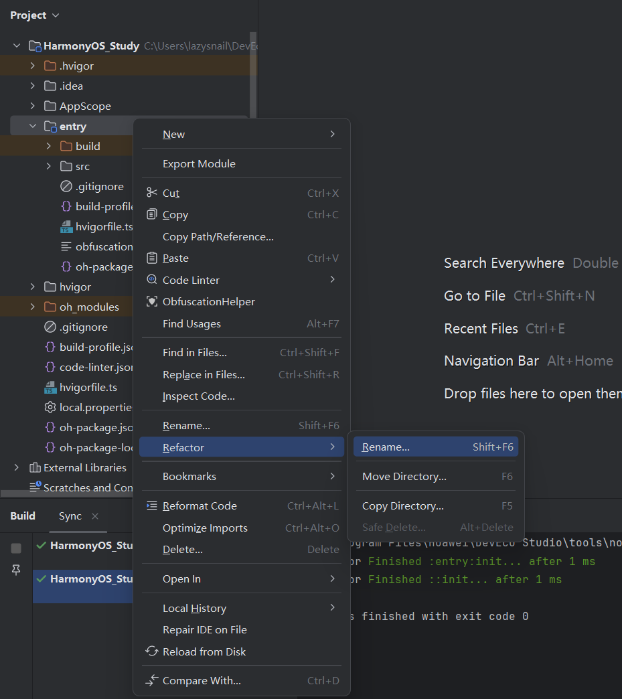
Task: Click the oh_modules folder icon
Action: [x=50, y=307]
